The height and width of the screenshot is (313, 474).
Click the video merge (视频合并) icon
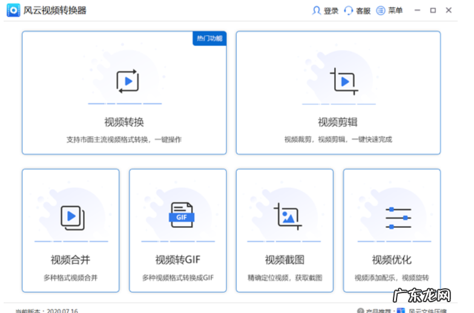click(x=72, y=218)
